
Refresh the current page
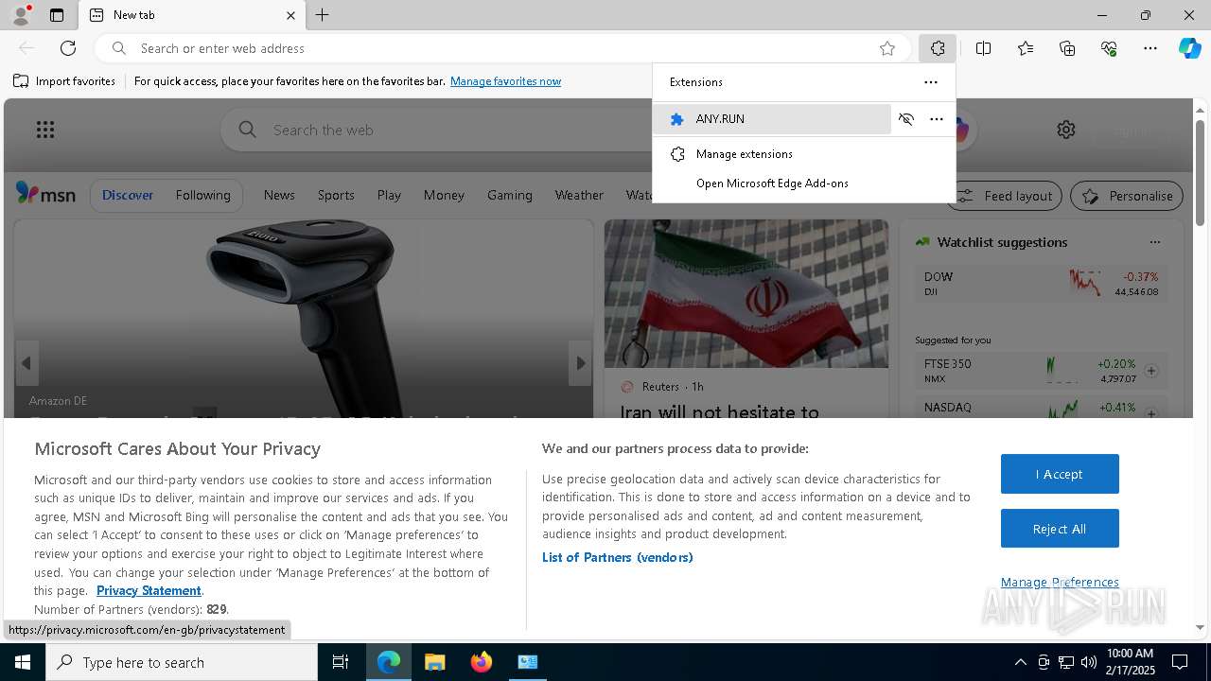tap(68, 48)
